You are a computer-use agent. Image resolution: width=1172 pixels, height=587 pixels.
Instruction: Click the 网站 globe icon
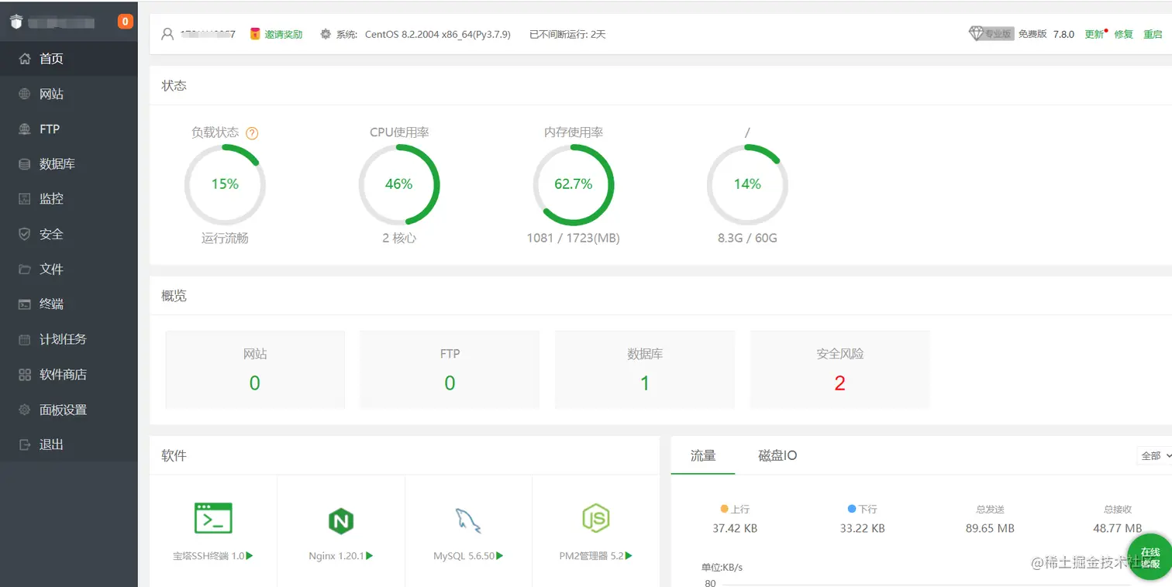point(25,94)
